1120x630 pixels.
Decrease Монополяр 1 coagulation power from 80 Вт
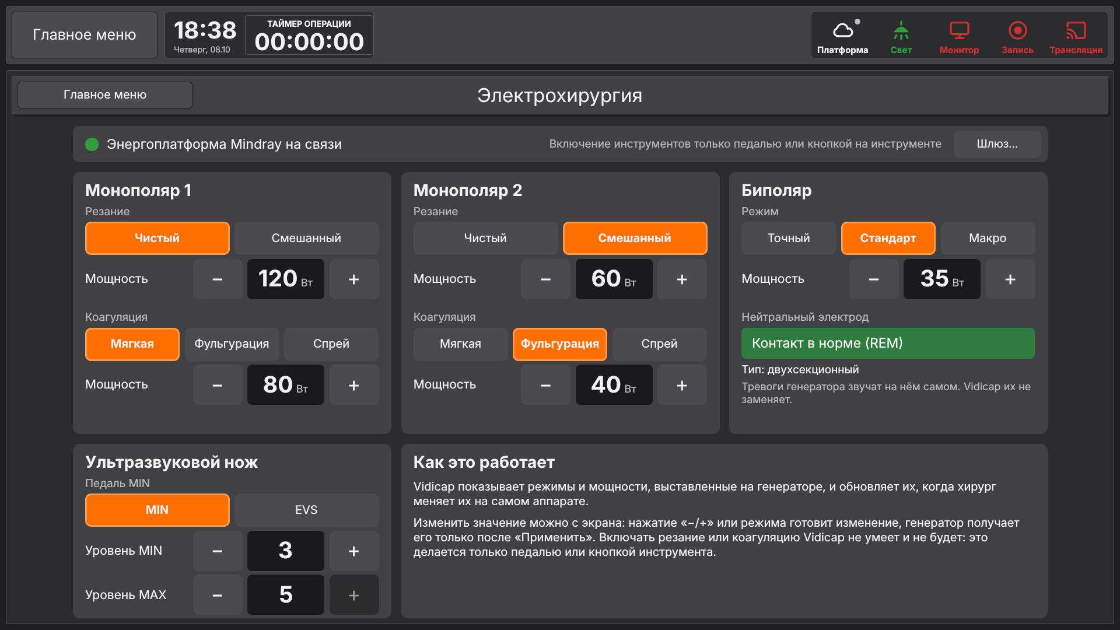218,385
